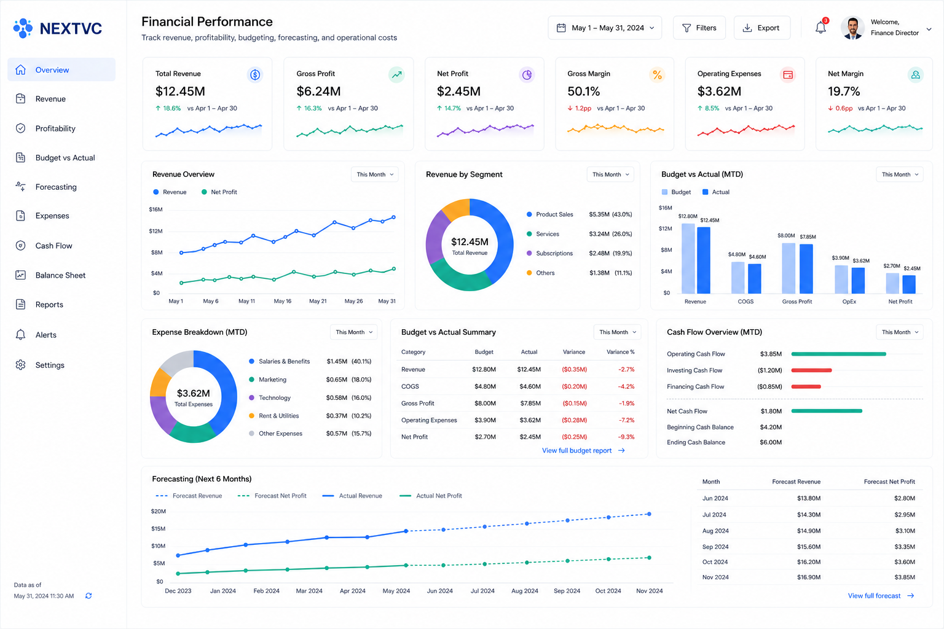Click the Net Cash Flow green bar
This screenshot has height=629, width=944.
[827, 411]
